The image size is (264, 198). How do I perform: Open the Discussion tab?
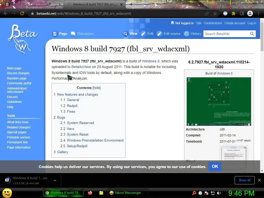82,34
